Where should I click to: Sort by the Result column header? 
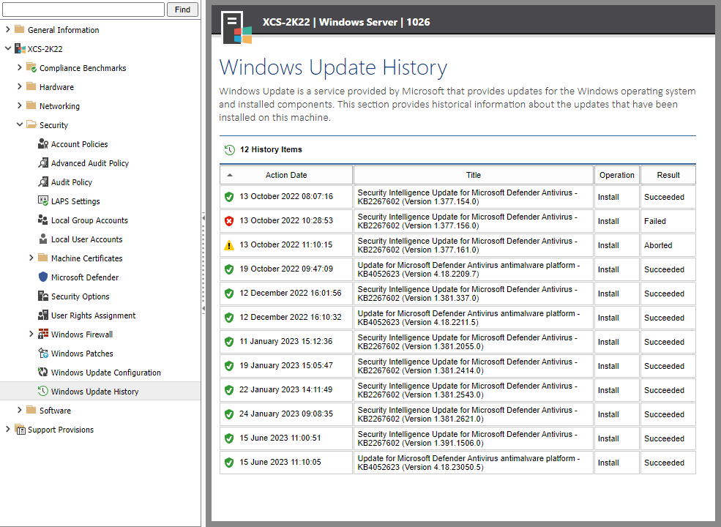pos(668,175)
